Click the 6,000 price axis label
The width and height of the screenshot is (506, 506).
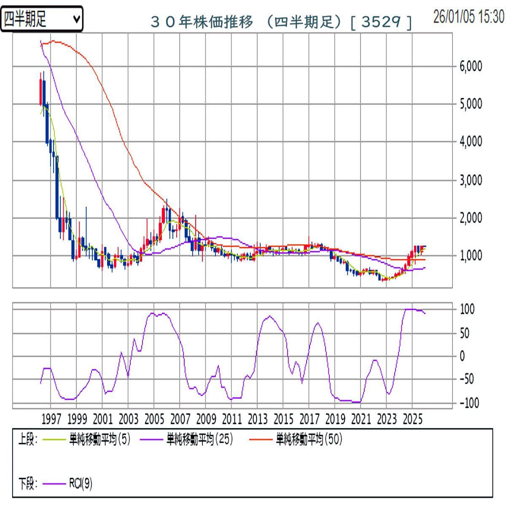pos(470,66)
